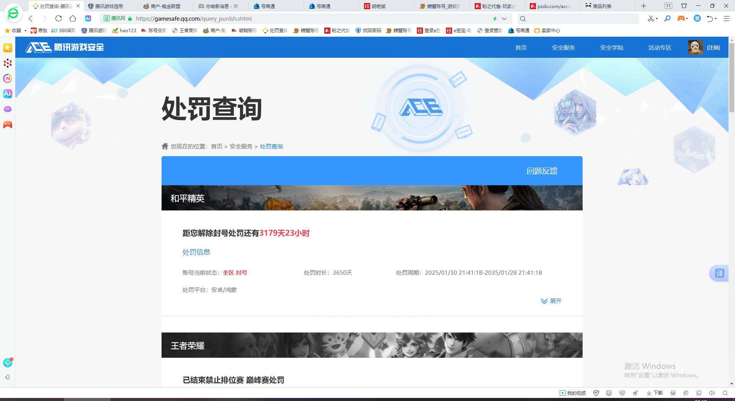Click the browser back arrow
Image resolution: width=735 pixels, height=401 pixels.
pos(31,18)
